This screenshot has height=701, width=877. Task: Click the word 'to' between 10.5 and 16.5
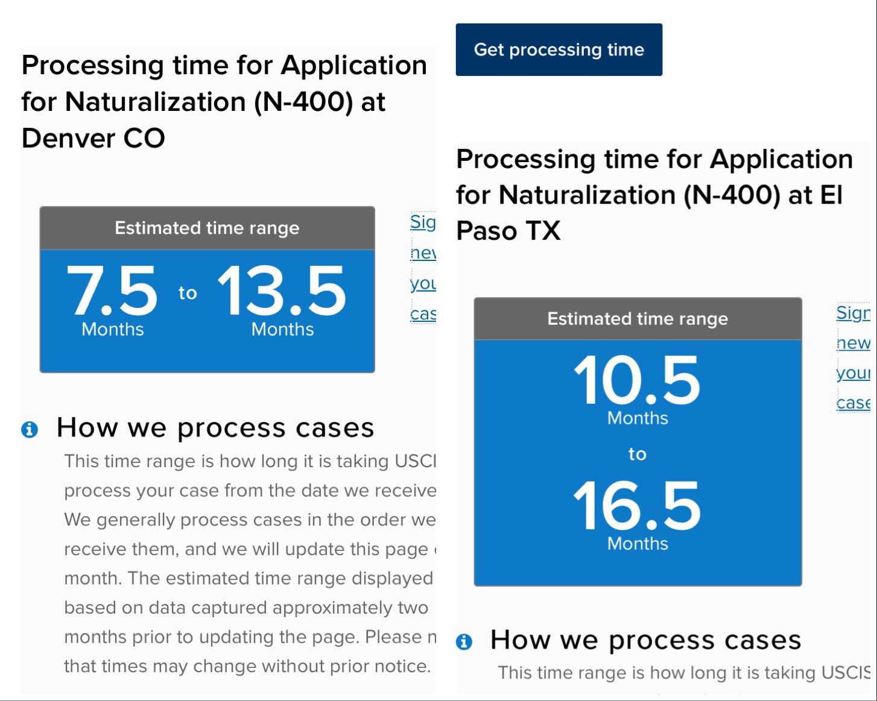pos(637,454)
